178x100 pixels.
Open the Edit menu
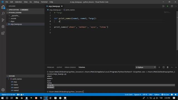(11, 2)
